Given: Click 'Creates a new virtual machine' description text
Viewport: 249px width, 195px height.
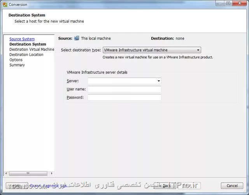Looking at the screenshot, I should (x=158, y=57).
